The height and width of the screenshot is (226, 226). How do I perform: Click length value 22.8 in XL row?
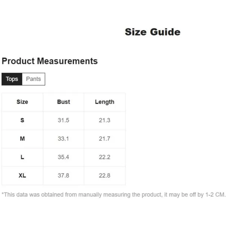tap(105, 176)
